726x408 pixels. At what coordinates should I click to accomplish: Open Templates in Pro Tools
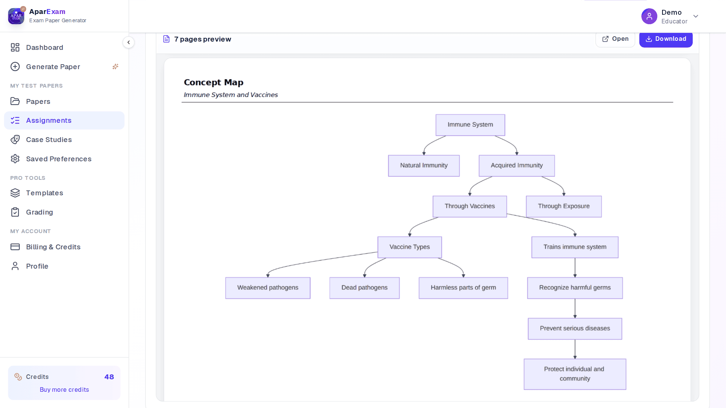(x=64, y=193)
